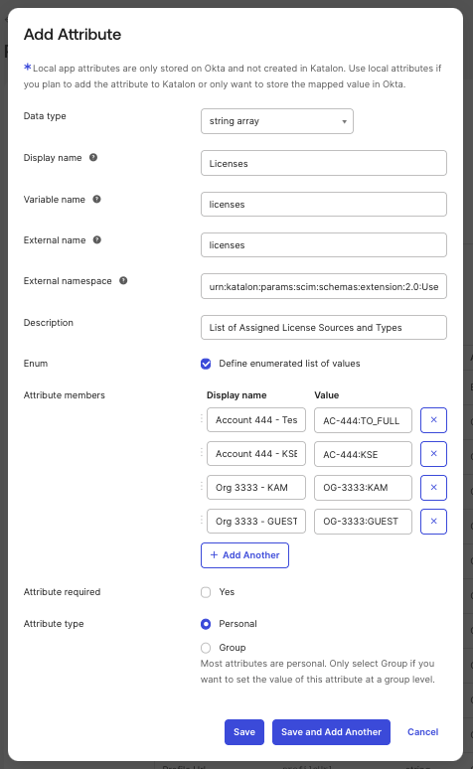Screen dimensions: 473x769
Task: Edit the External name field
Action: point(324,244)
